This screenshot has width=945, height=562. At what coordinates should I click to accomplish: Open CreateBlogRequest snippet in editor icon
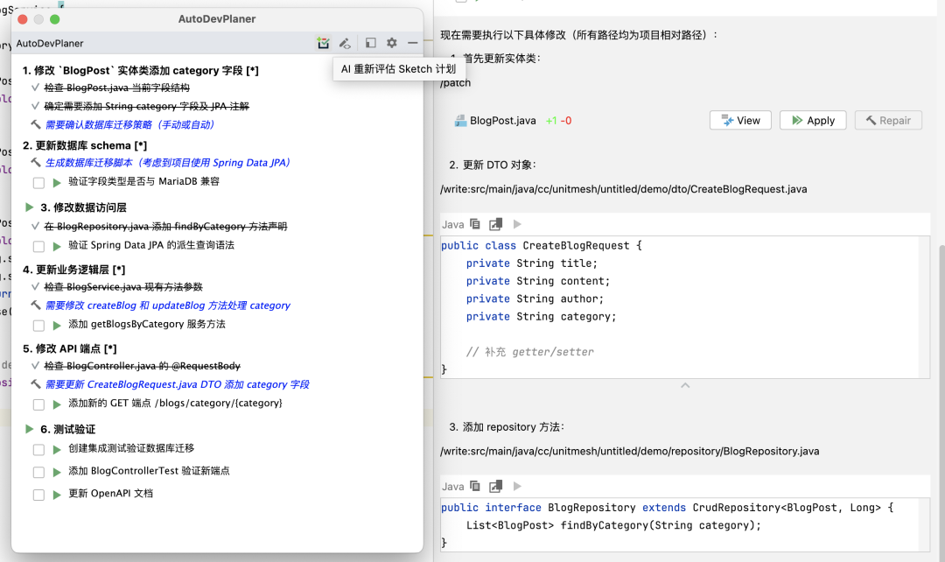click(x=495, y=224)
